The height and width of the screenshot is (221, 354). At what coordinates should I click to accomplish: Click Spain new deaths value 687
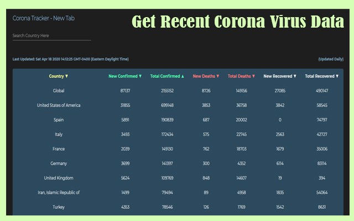click(206, 120)
